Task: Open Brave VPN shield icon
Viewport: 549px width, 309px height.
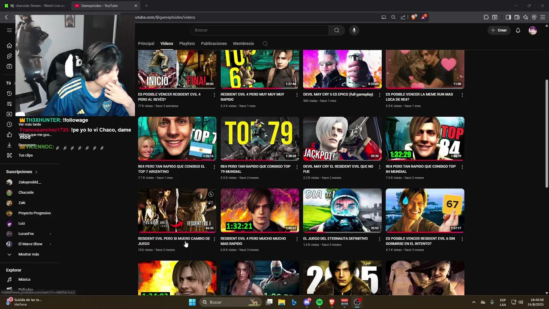Action: coord(534,17)
